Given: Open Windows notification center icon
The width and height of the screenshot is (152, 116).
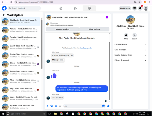Looking at the screenshot, I should tap(148, 114).
